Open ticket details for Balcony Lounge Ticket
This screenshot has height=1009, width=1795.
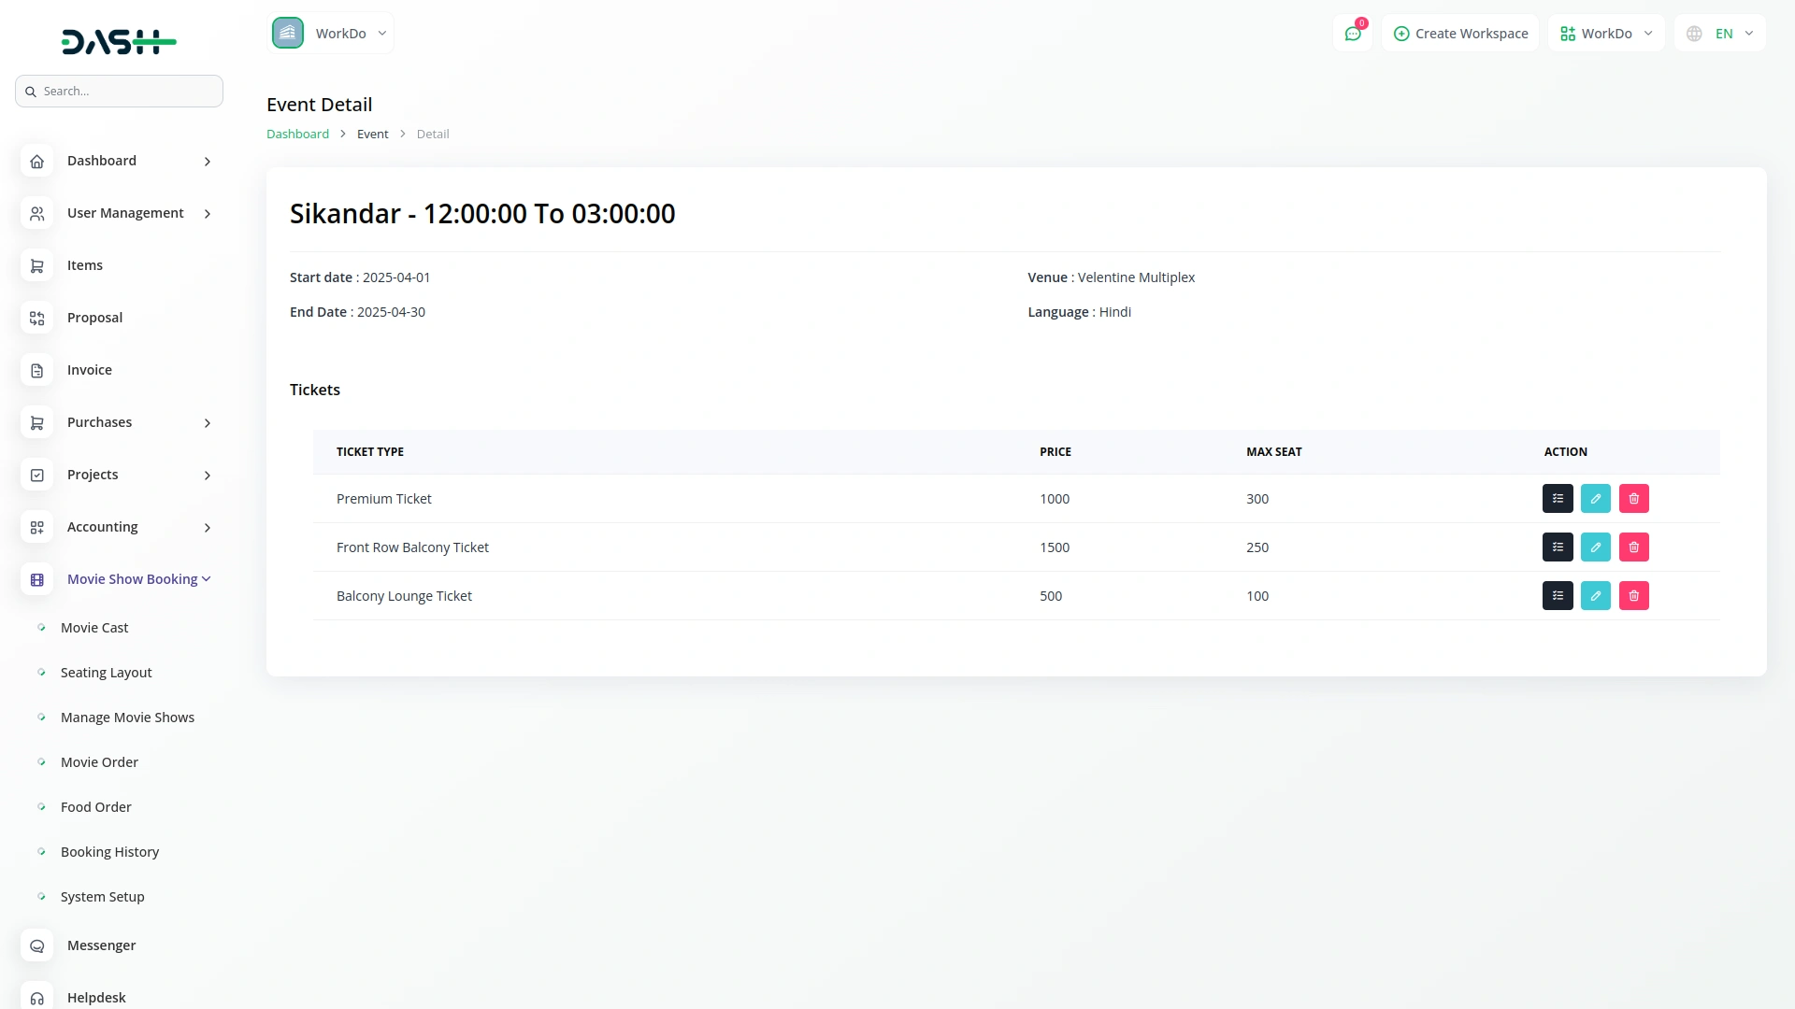1557,595
